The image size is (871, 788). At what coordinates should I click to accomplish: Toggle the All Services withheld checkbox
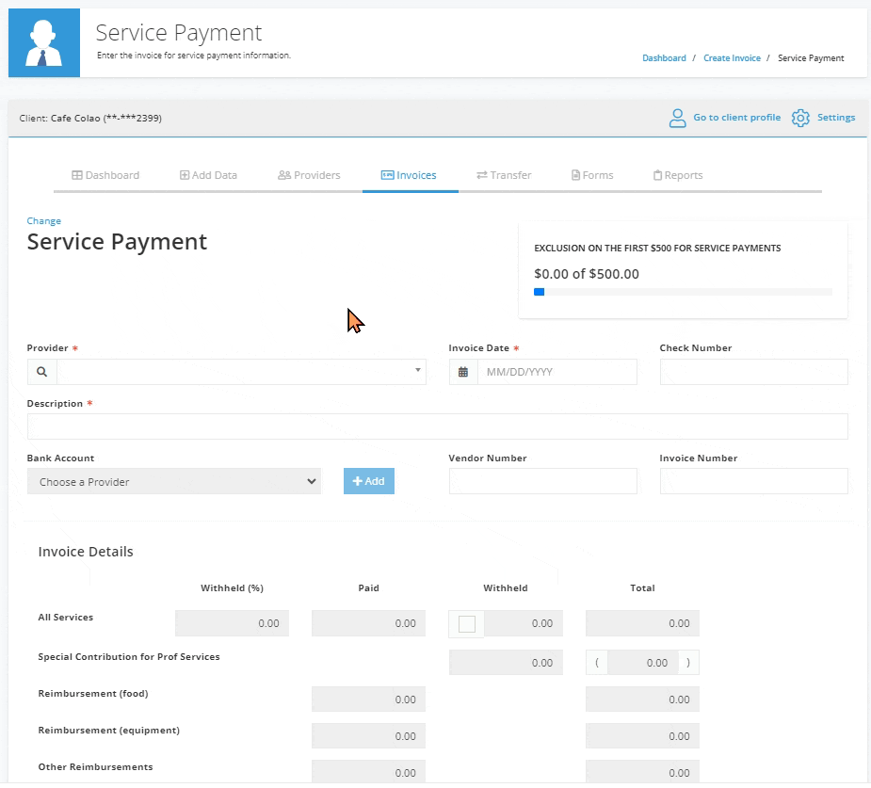[467, 623]
